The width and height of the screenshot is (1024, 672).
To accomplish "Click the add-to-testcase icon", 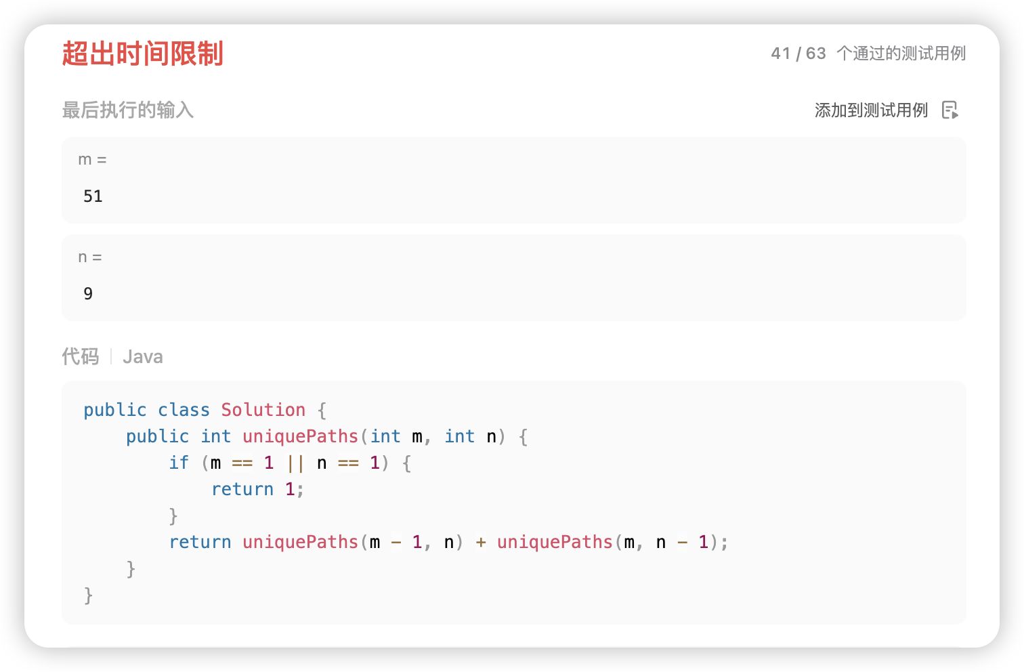I will point(950,110).
